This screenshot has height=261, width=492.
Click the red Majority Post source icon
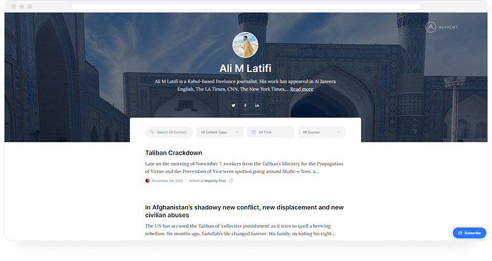click(147, 180)
